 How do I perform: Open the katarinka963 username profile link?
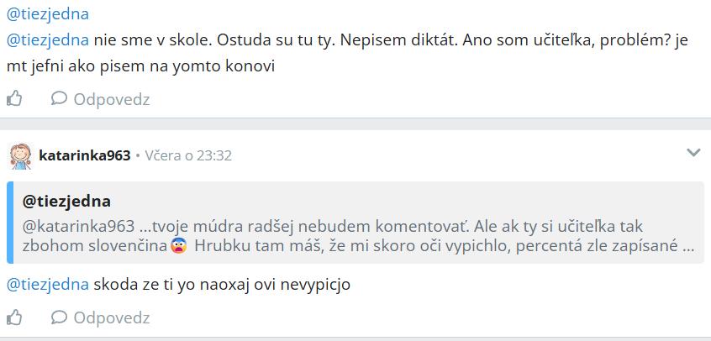click(85, 156)
